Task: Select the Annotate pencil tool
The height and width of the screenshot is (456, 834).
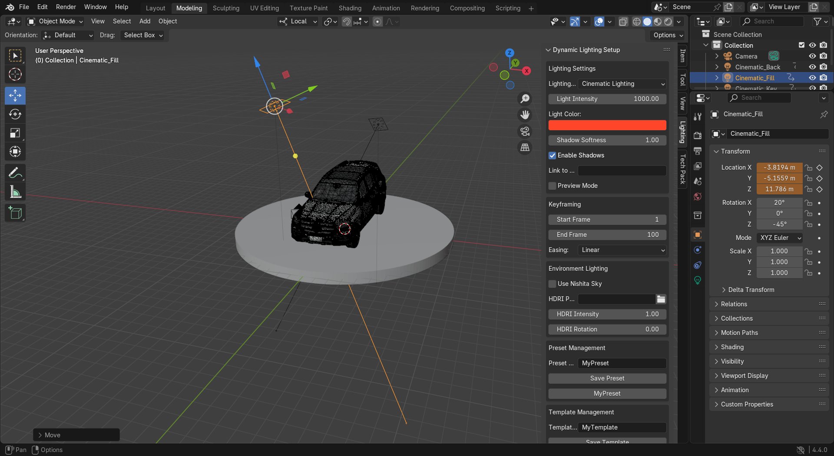Action: [x=15, y=173]
